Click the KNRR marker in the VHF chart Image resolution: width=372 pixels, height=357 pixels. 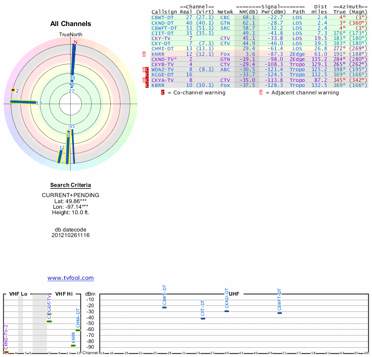pos(73,345)
